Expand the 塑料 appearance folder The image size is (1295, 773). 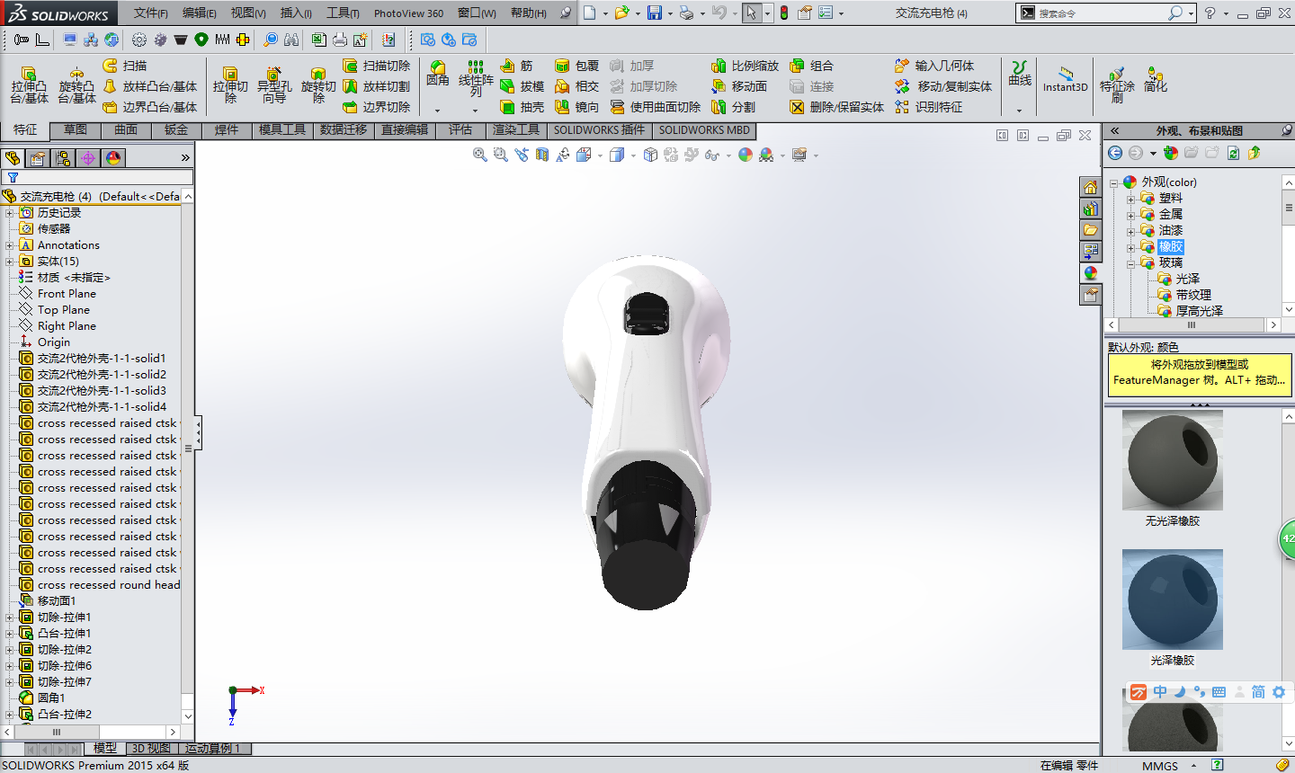coord(1131,198)
